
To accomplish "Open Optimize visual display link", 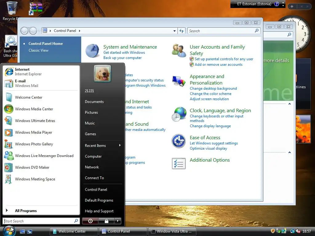I will coord(208,148).
